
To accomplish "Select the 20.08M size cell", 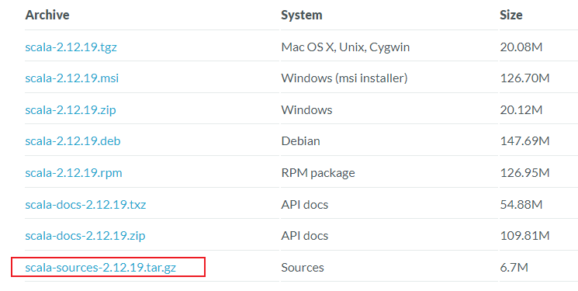I will click(x=521, y=47).
